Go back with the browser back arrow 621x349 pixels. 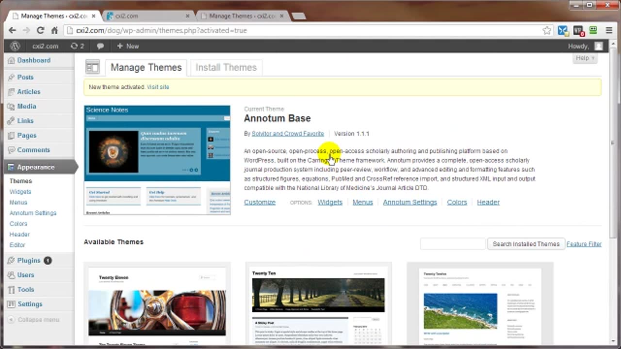coord(13,30)
